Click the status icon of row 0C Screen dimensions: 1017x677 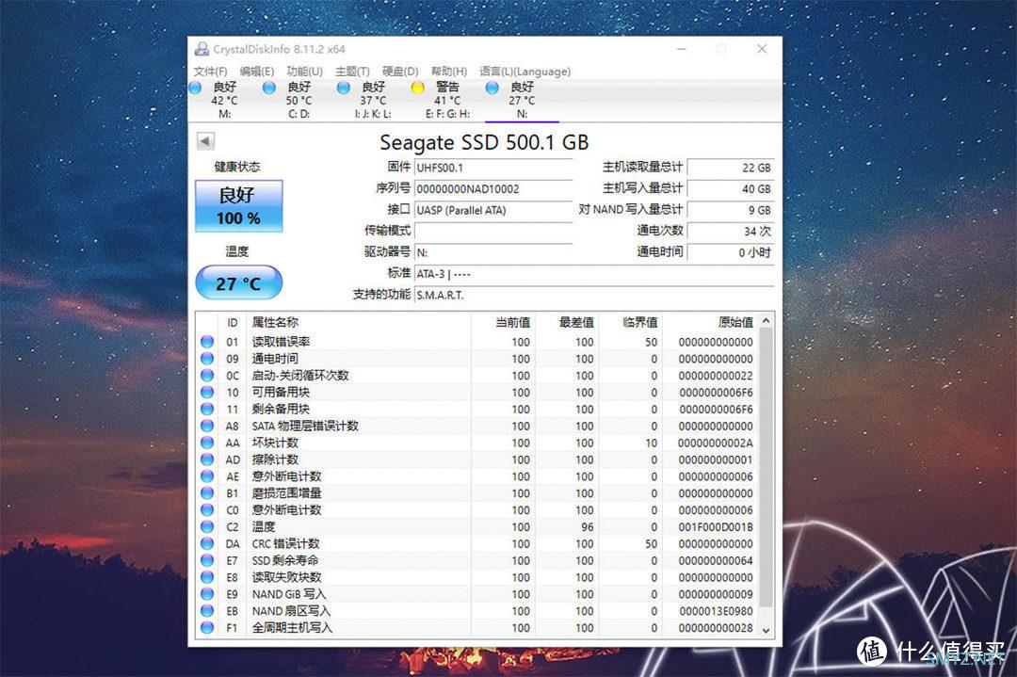pyautogui.click(x=207, y=376)
